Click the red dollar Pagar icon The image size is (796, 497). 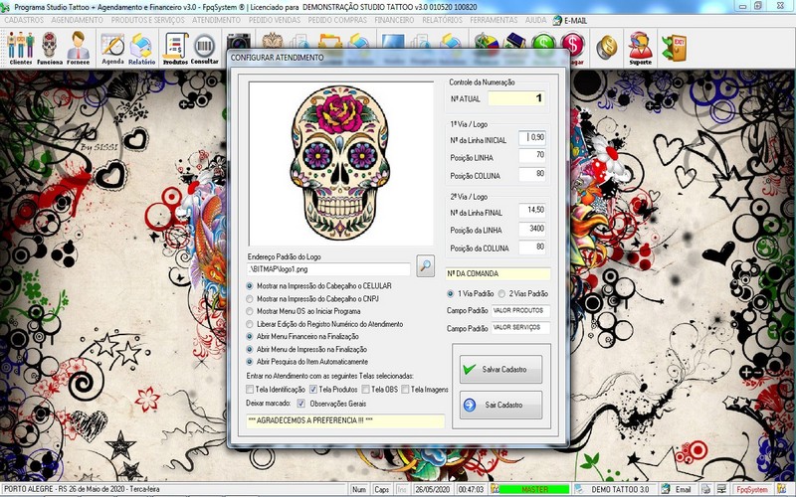click(x=573, y=46)
